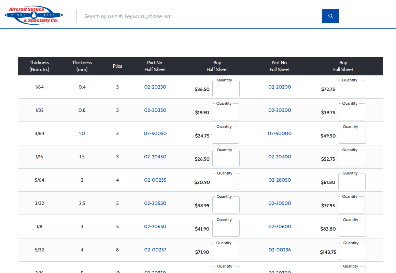396x273 pixels.
Task: Click the '5/64' thickness cell
Action: [39, 180]
